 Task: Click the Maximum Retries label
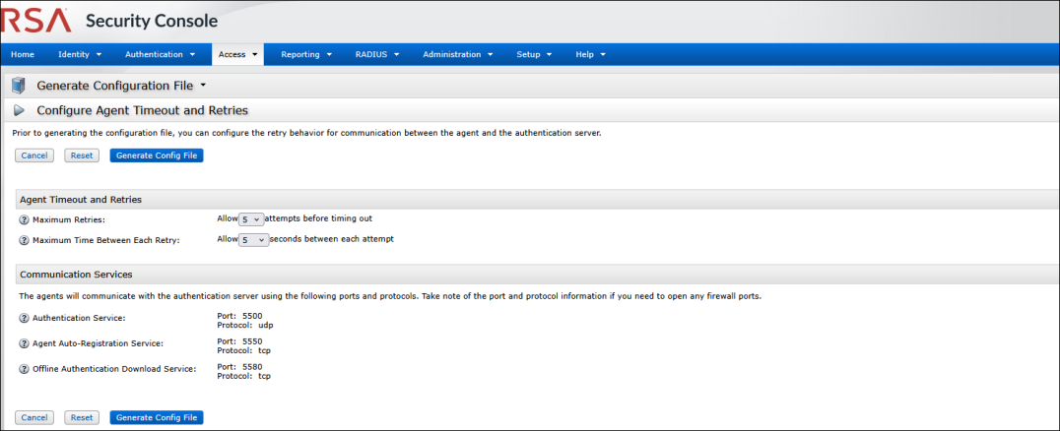pyautogui.click(x=69, y=220)
